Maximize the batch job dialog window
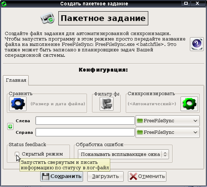The image size is (207, 187). (x=186, y=3)
